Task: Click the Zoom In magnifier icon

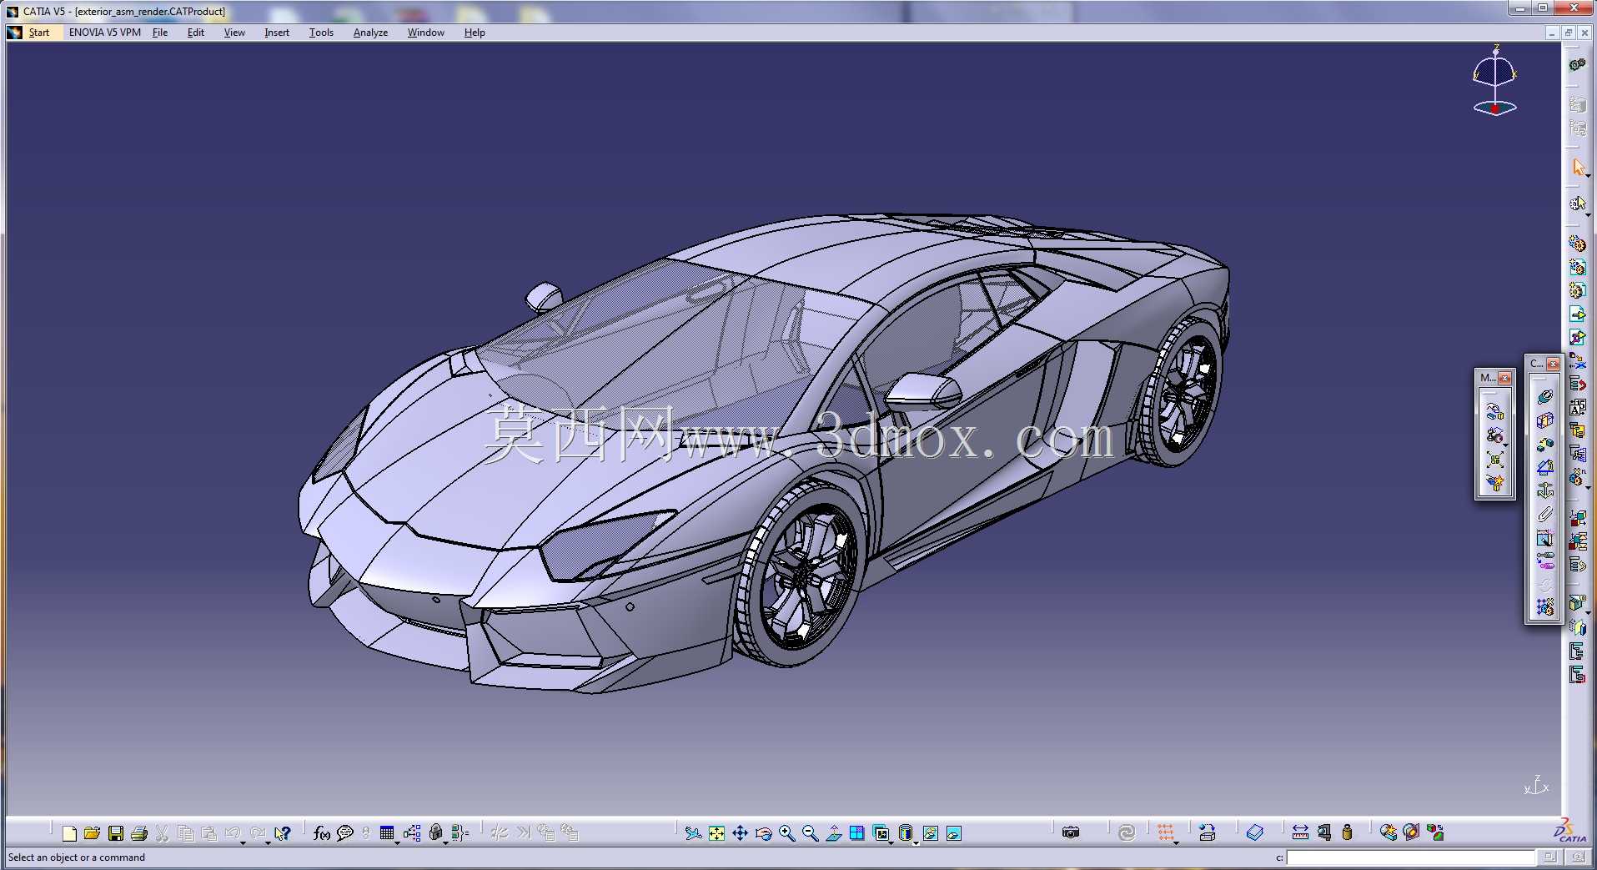Action: point(786,832)
